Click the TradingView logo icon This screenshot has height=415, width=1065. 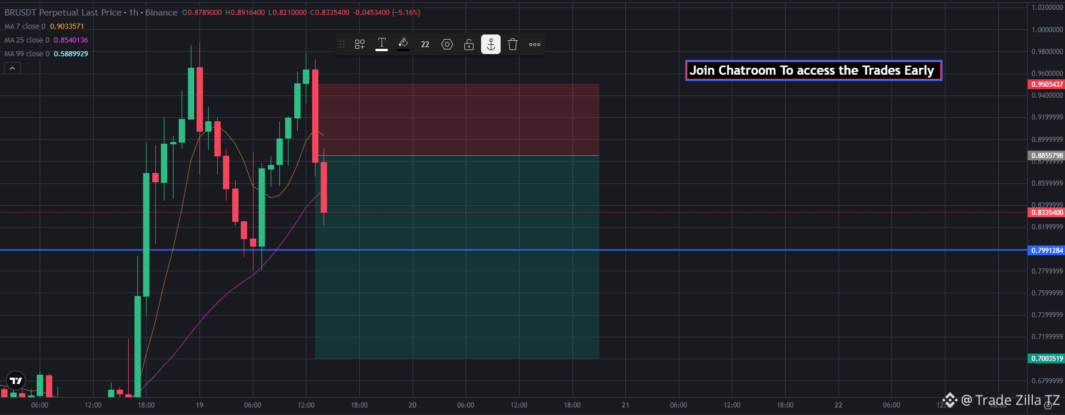16,381
